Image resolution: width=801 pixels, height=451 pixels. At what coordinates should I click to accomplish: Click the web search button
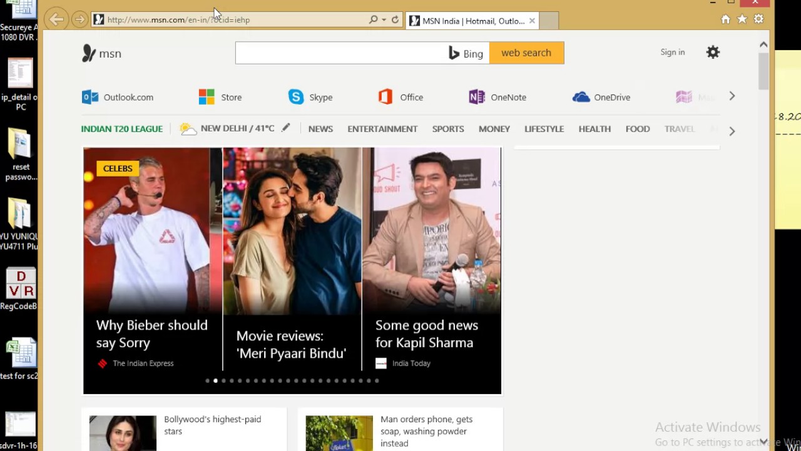click(526, 53)
